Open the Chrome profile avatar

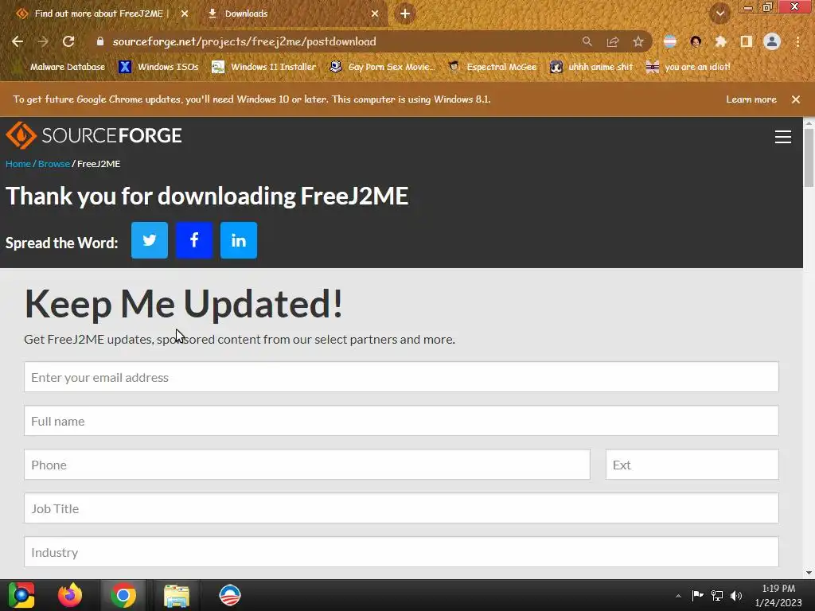pos(772,41)
